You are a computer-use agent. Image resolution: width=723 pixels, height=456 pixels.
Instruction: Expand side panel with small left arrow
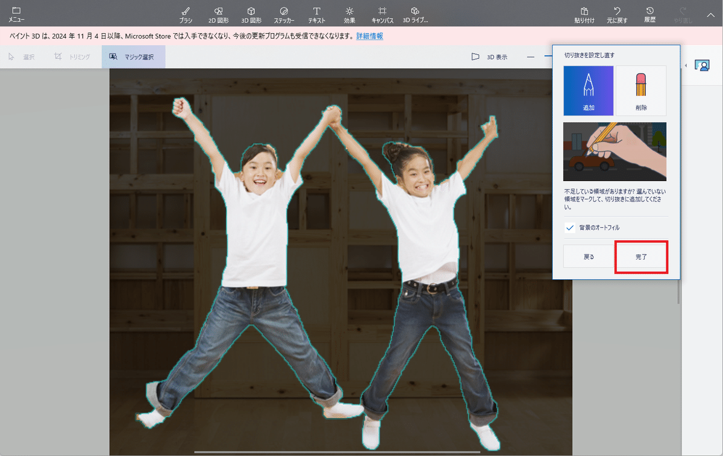click(x=686, y=65)
